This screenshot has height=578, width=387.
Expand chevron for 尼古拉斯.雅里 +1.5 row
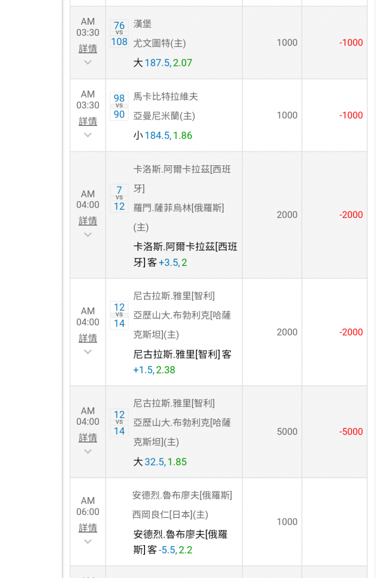(88, 351)
